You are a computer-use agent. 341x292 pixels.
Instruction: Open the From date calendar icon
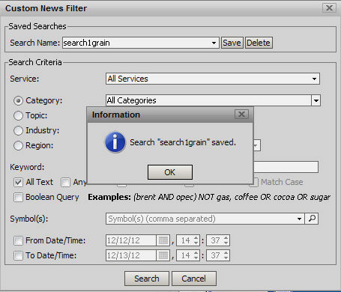[163, 240]
